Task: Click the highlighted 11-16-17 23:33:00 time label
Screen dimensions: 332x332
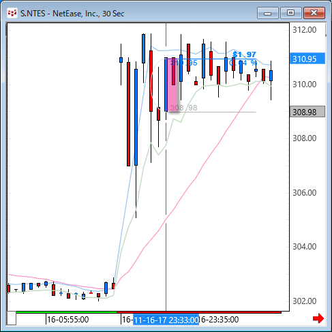Action: coord(166,320)
